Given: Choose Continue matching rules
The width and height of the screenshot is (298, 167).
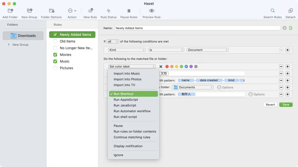Looking at the screenshot, I should pyautogui.click(x=134, y=137).
